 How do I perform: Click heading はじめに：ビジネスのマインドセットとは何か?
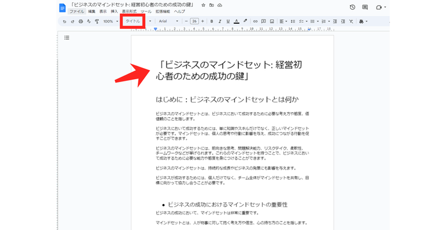coord(227,99)
